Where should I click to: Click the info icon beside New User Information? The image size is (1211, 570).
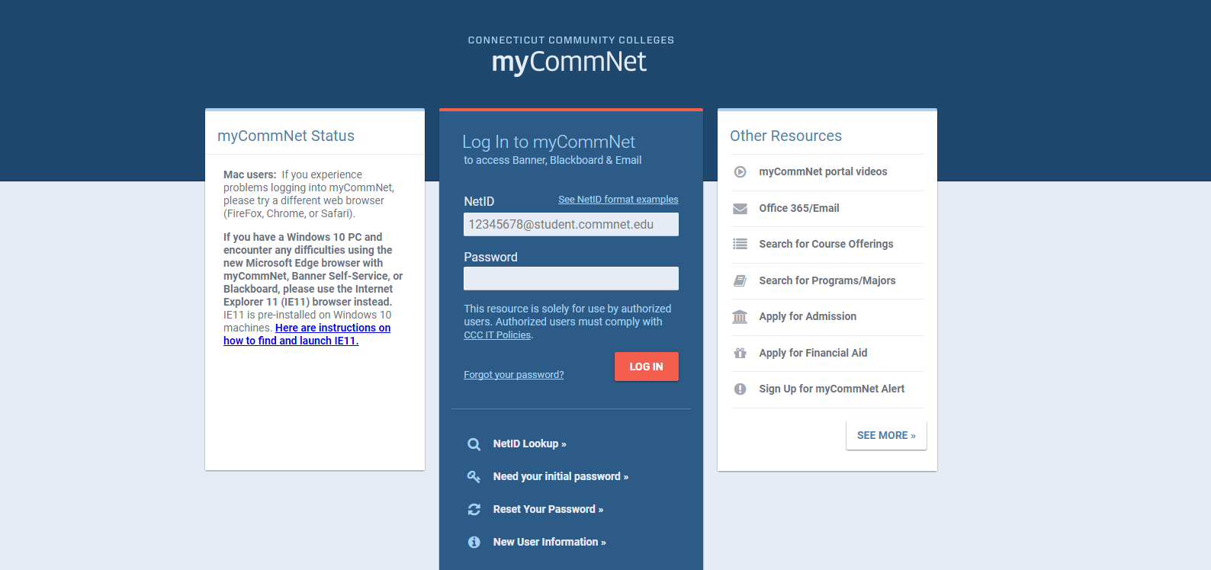pyautogui.click(x=474, y=543)
